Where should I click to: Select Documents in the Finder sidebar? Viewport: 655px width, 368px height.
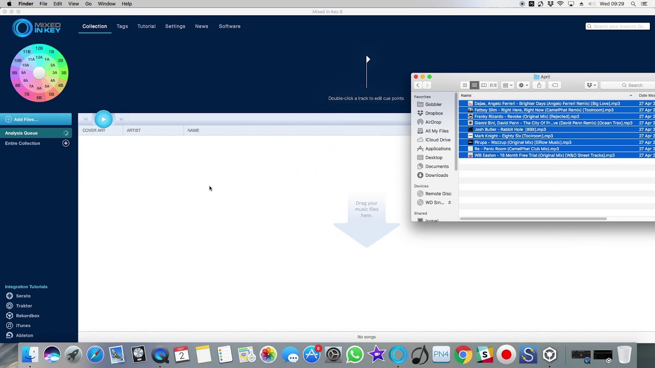(436, 167)
